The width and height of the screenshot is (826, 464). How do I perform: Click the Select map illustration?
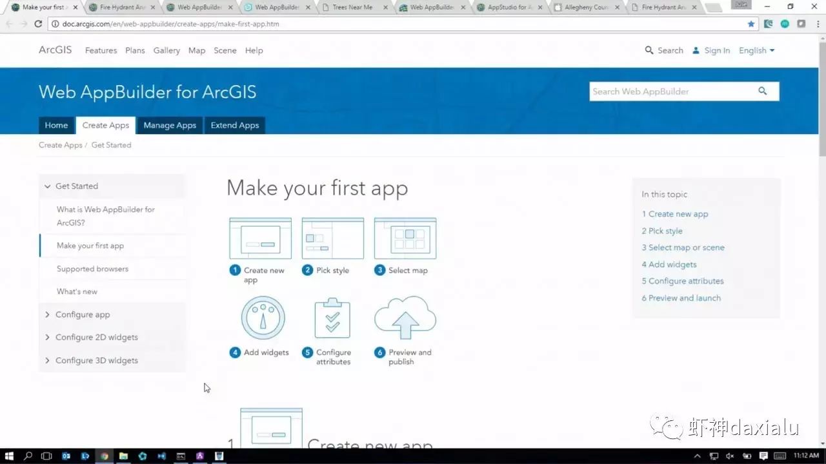pos(405,238)
